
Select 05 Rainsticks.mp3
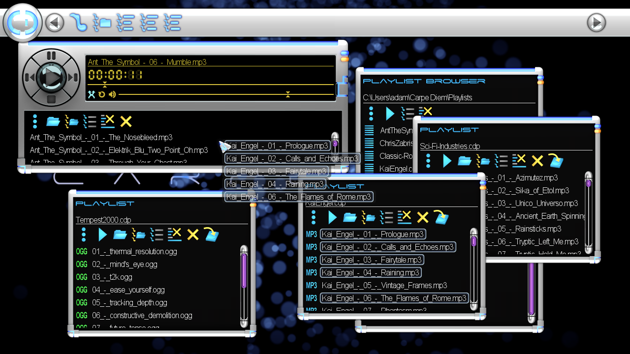(x=523, y=229)
